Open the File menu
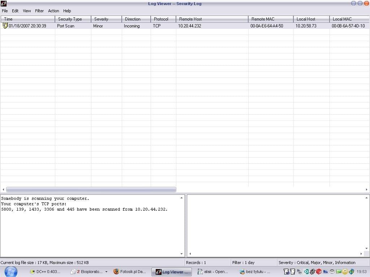This screenshot has height=277, width=370. pos(5,11)
